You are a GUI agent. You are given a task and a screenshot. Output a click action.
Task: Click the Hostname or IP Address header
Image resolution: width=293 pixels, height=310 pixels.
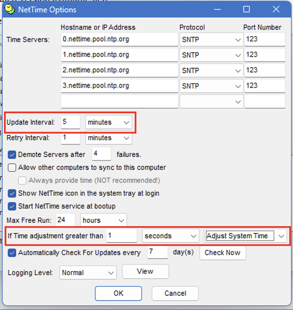[x=98, y=27]
